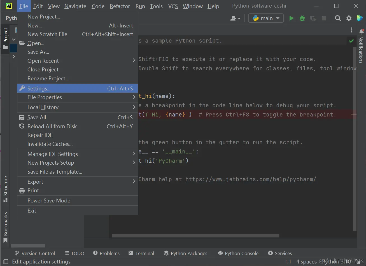Open Search Everywhere magnifier icon

[x=338, y=18]
